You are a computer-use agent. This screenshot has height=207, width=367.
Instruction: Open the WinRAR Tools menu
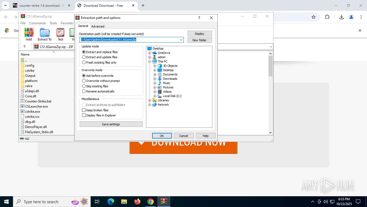53,23
